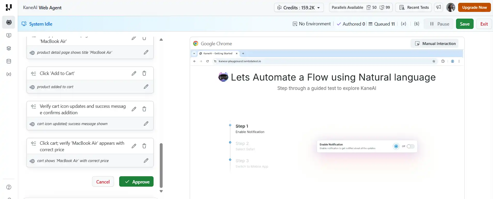Select Step 2 Select Safari

click(245, 146)
